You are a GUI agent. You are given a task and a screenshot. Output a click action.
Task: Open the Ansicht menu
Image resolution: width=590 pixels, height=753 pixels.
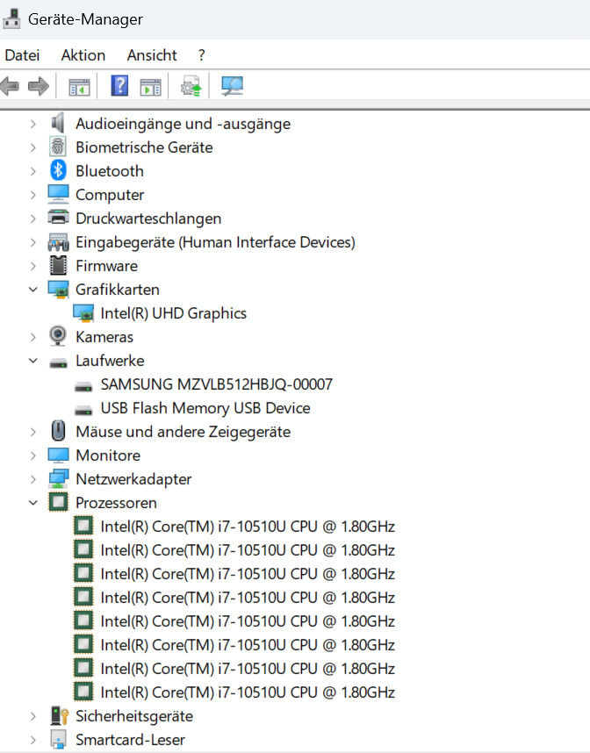click(152, 55)
